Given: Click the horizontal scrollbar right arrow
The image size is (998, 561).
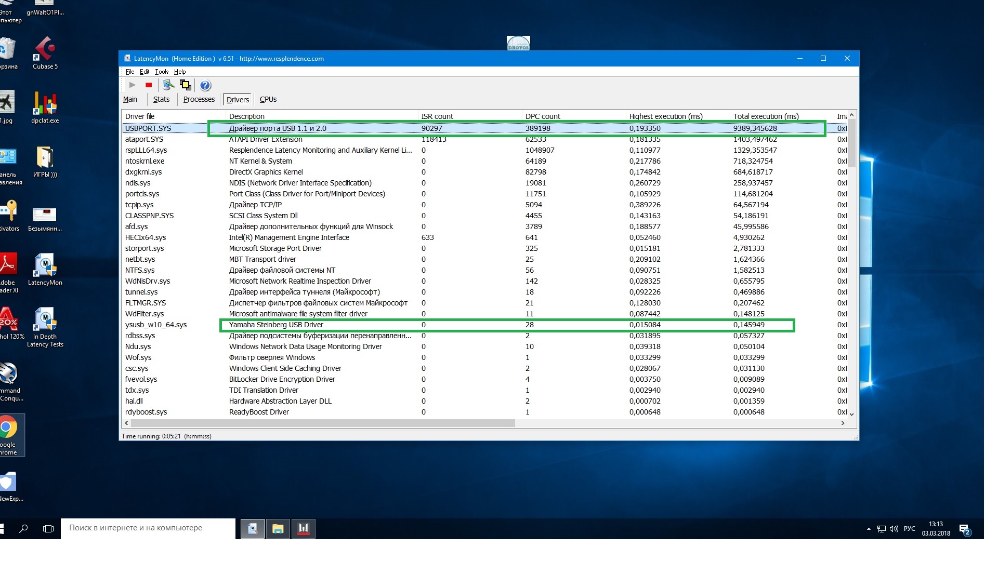Looking at the screenshot, I should coord(843,423).
